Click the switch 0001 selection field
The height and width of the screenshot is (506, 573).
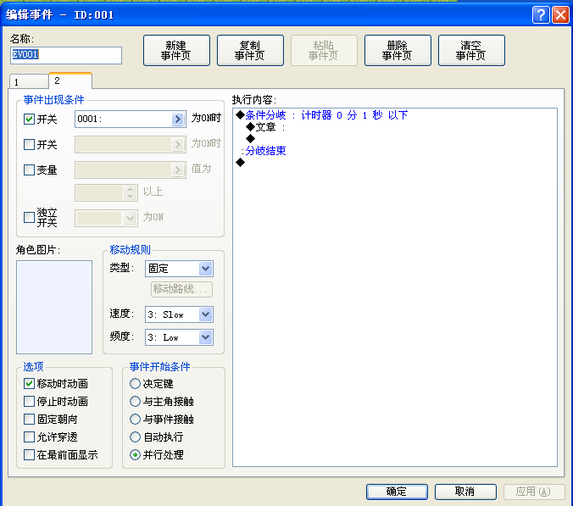point(130,120)
